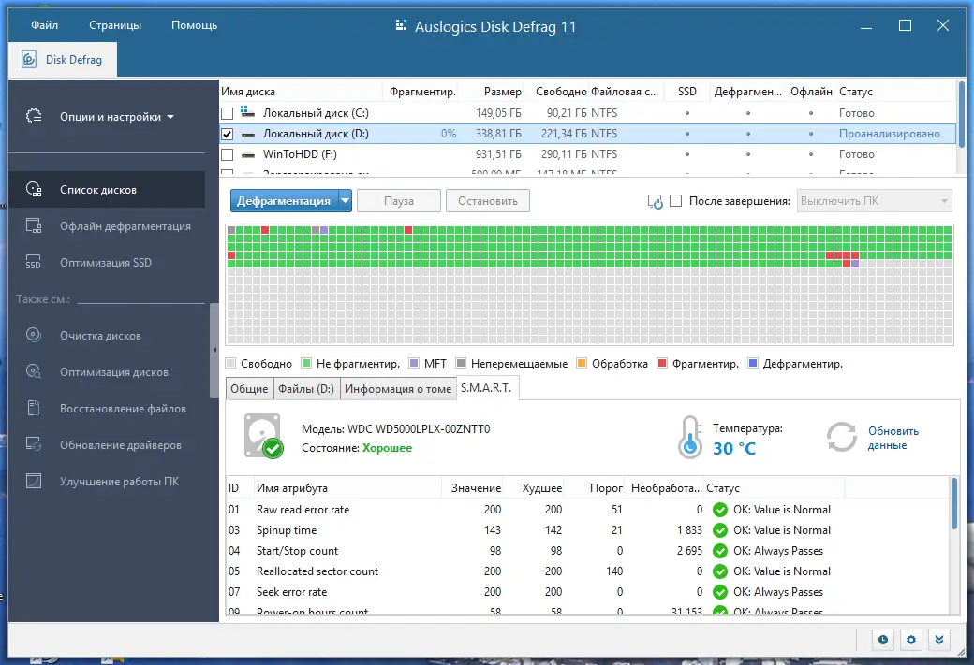Click the 'Дефрагментация' button

point(283,201)
